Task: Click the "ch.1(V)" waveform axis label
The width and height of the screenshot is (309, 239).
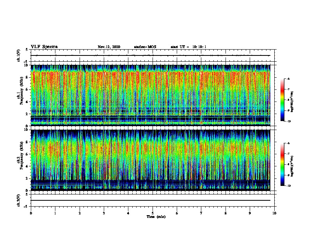Action: coord(19,55)
